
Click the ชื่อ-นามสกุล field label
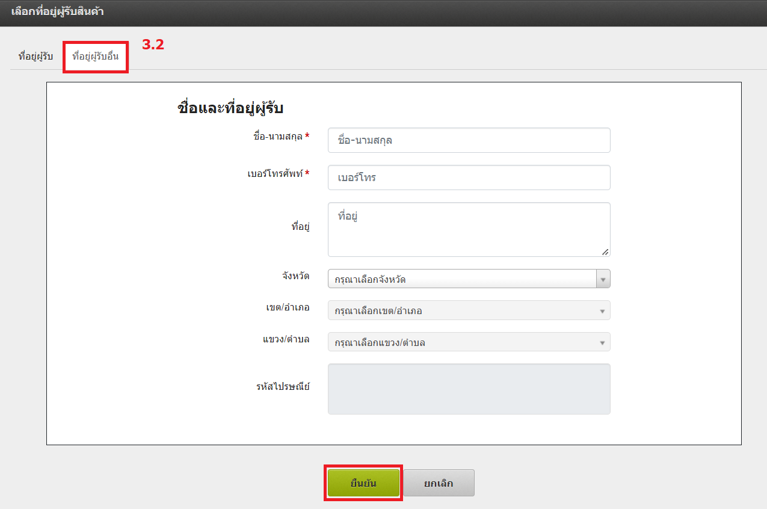pos(278,137)
